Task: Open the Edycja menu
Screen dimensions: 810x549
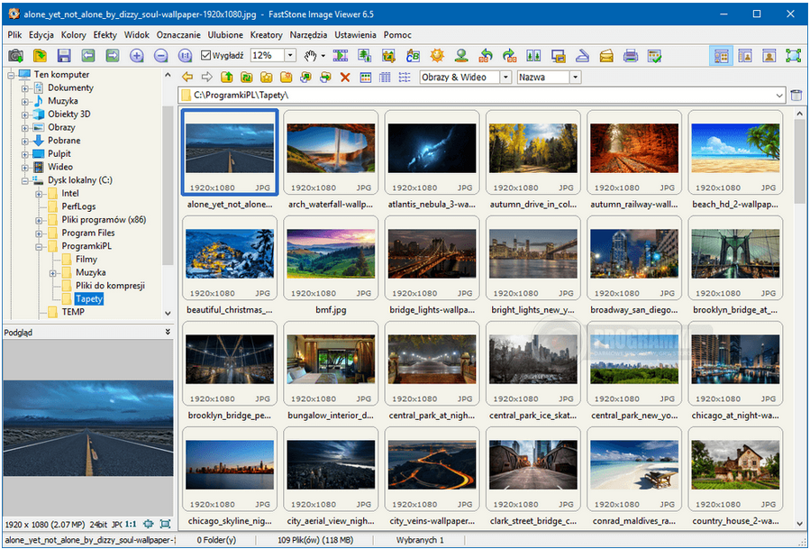Action: (41, 34)
